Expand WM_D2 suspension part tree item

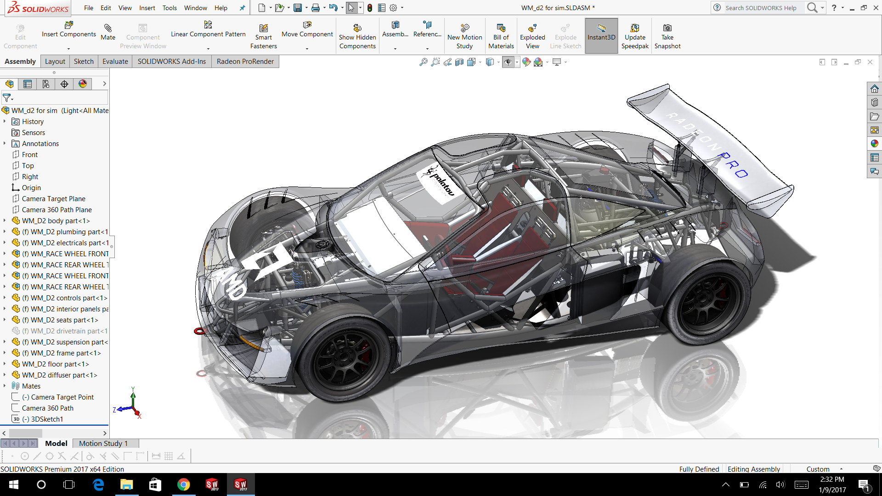pyautogui.click(x=5, y=342)
